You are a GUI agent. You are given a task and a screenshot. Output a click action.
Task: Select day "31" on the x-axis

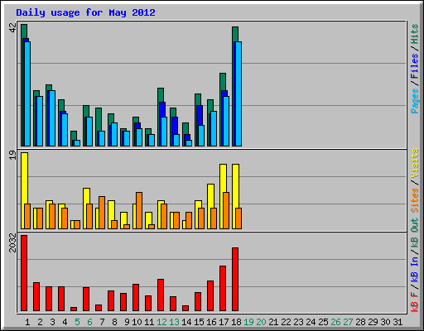click(397, 322)
